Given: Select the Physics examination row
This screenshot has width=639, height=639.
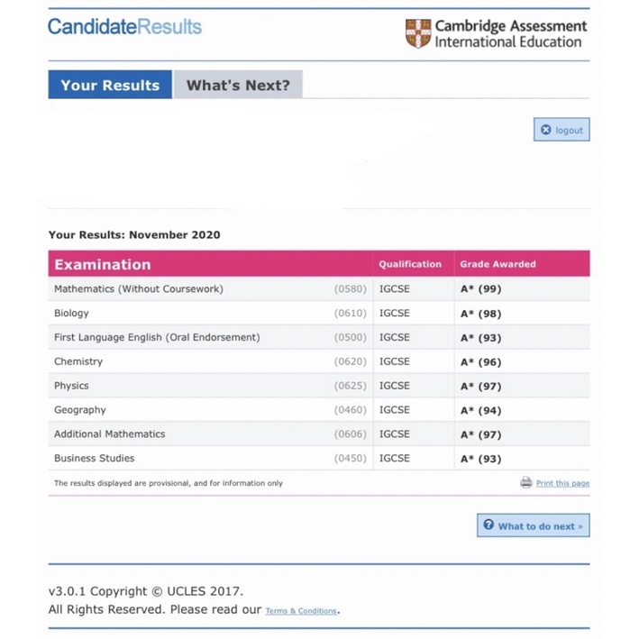Looking at the screenshot, I should (72, 386).
